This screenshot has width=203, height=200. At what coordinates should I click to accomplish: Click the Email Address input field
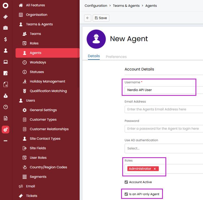pos(164,109)
